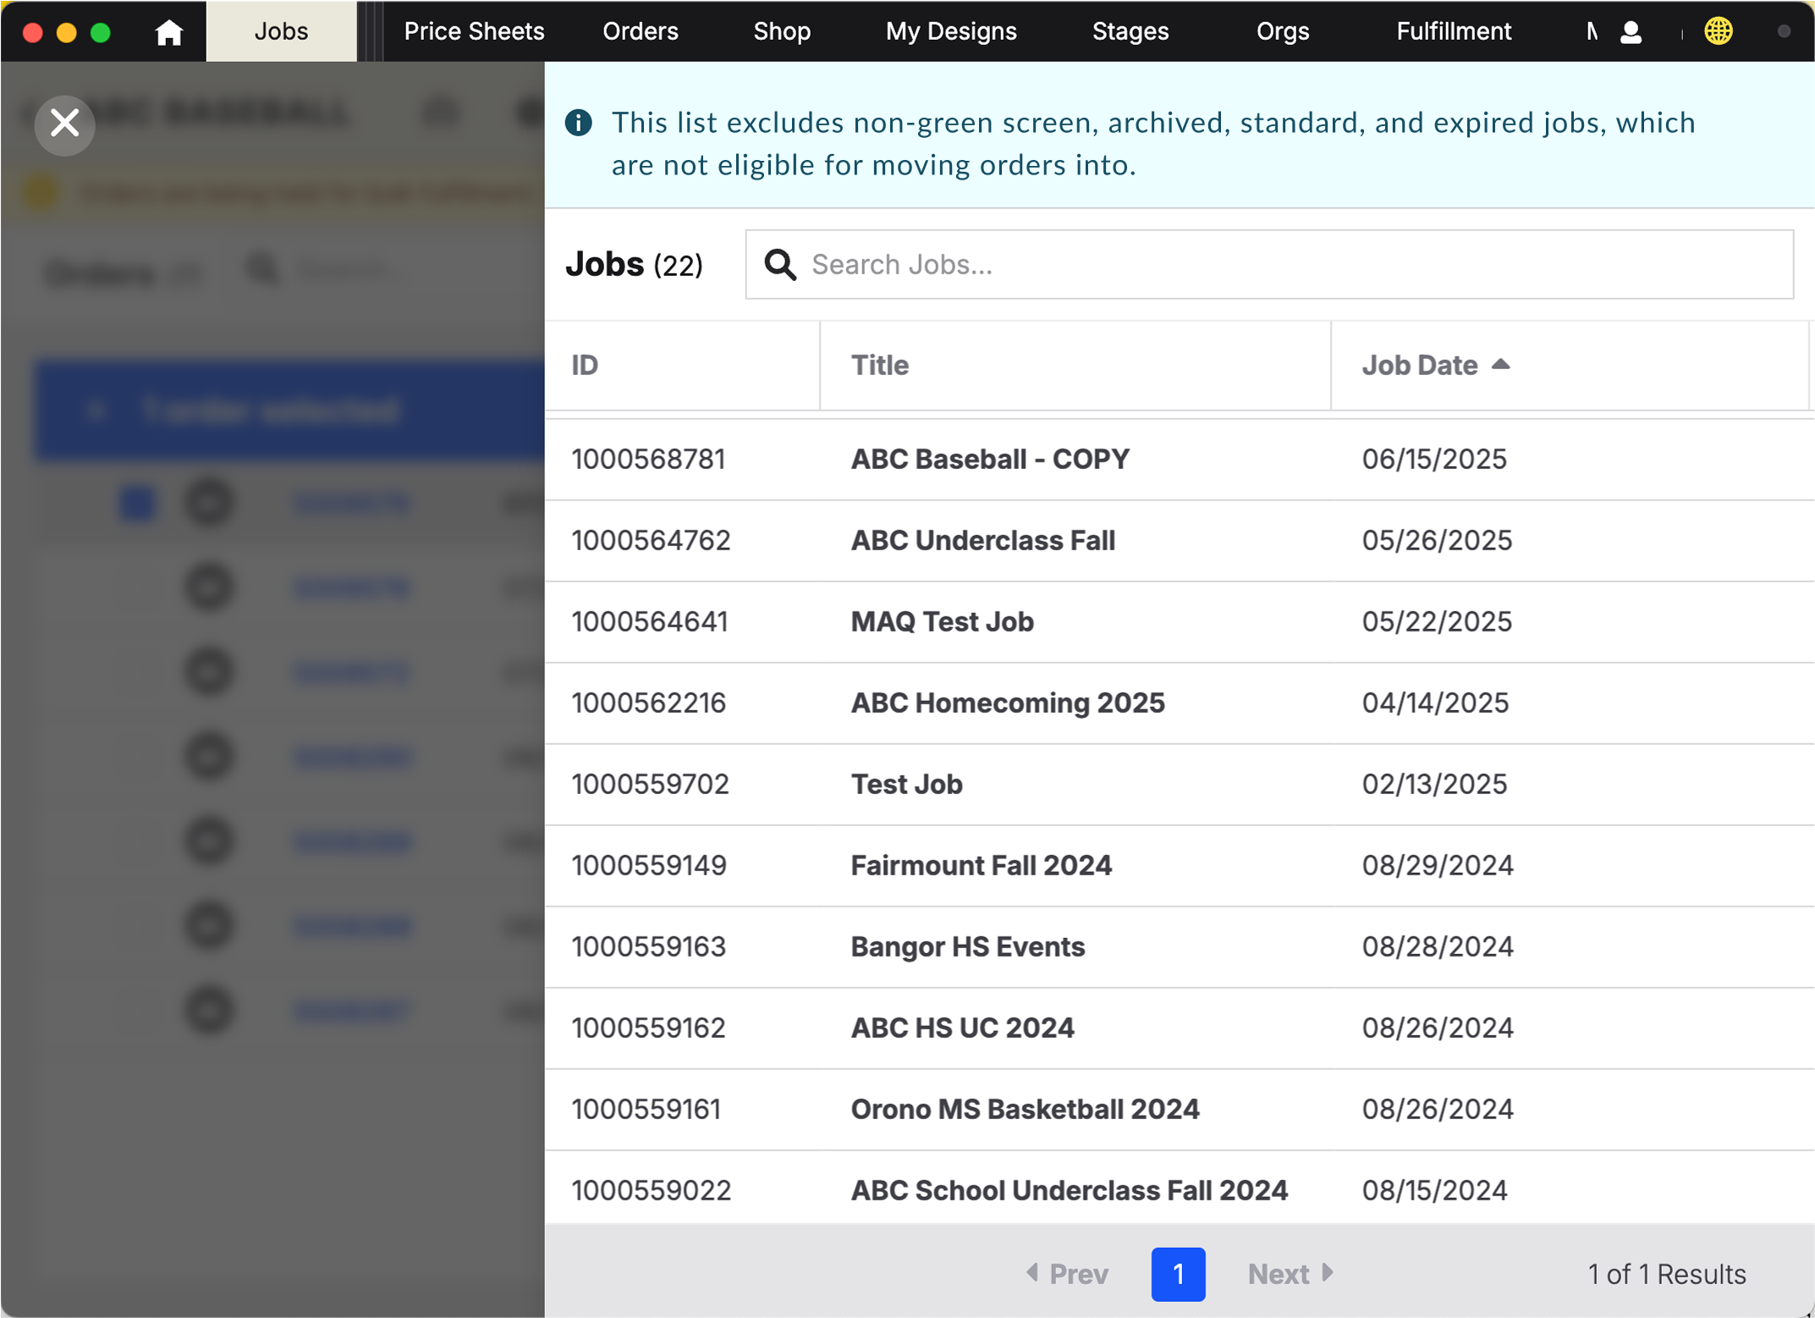Go to My Designs tab

[x=950, y=32]
